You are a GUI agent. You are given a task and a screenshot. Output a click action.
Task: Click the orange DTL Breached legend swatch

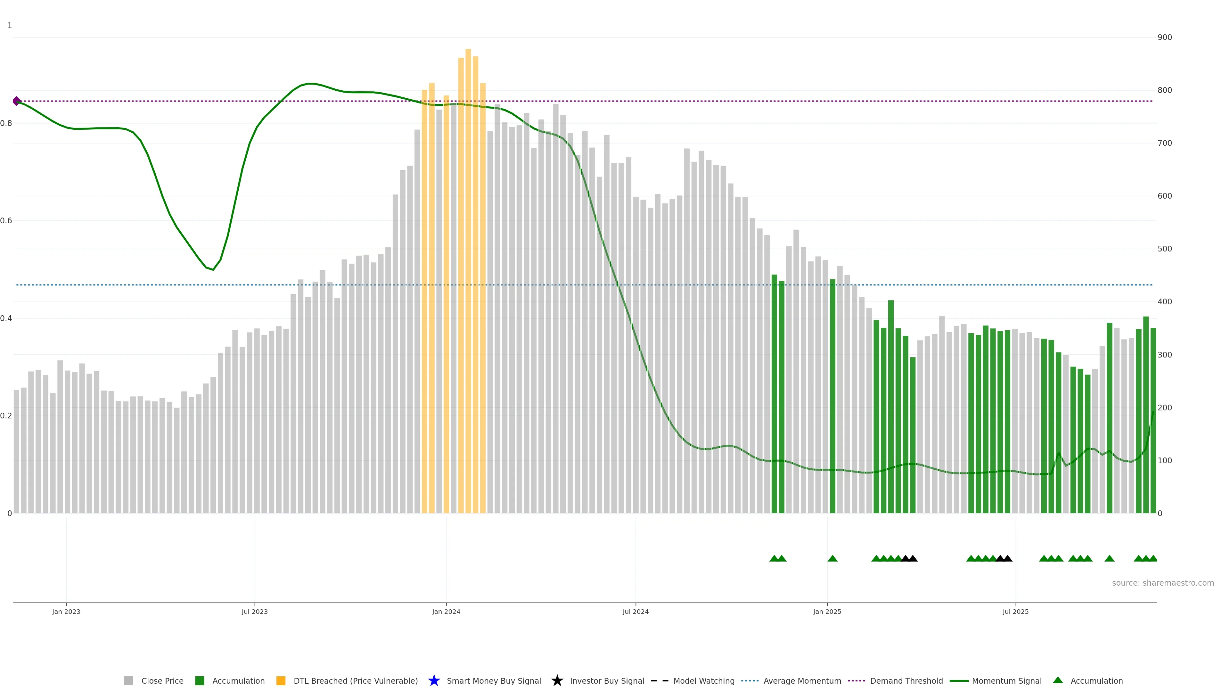(x=281, y=680)
